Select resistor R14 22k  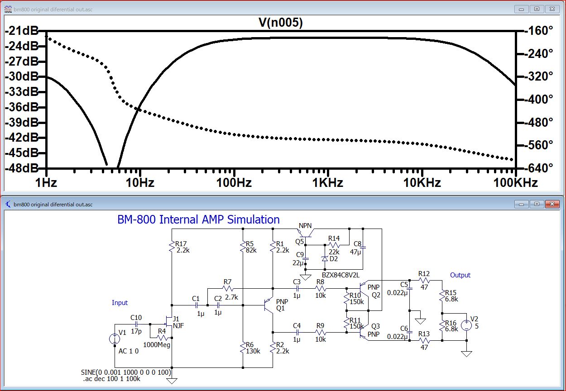tap(334, 245)
